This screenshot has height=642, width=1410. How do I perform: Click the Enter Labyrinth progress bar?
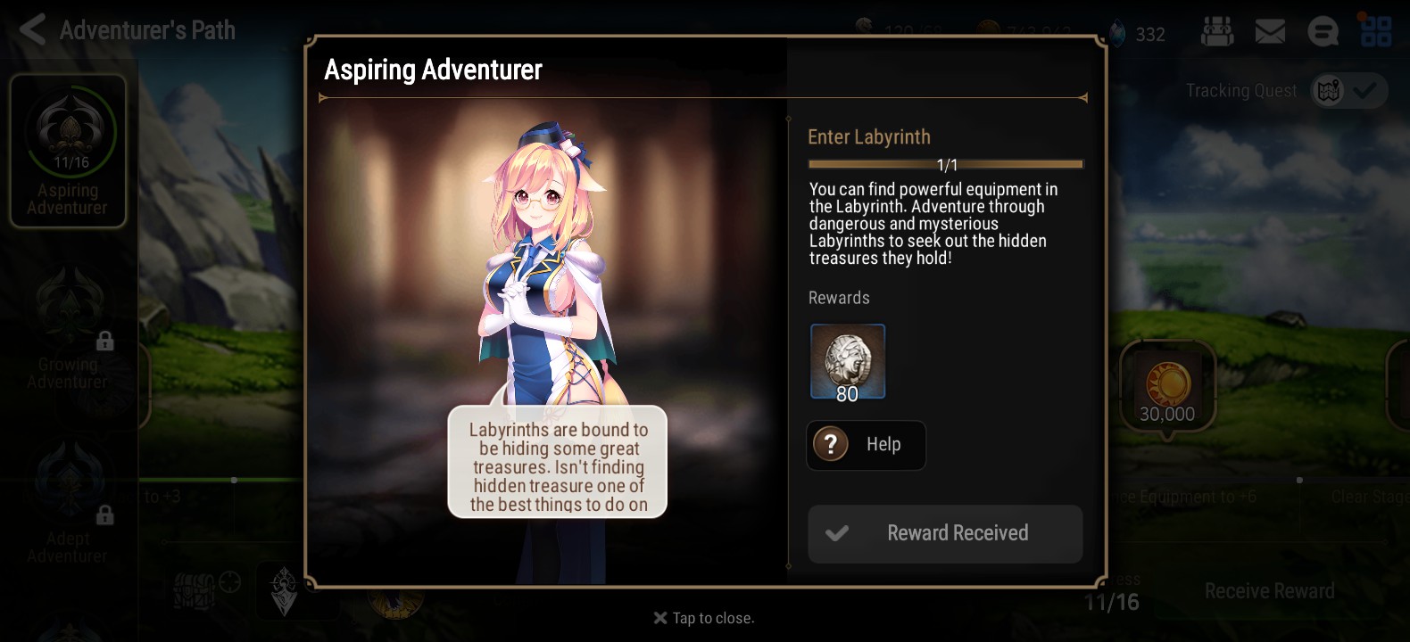[x=946, y=164]
